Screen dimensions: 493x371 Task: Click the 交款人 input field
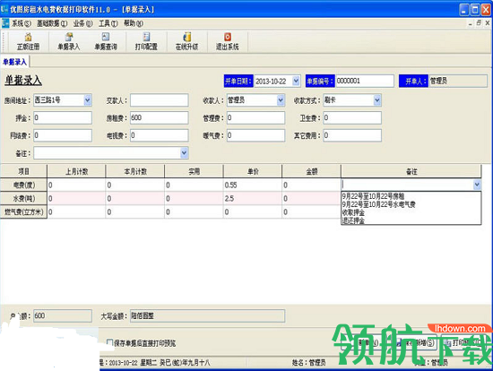point(159,100)
